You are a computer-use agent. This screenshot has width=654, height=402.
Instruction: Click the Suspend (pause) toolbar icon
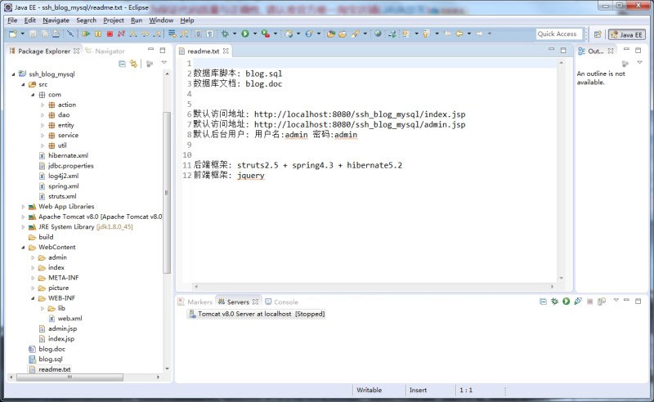click(98, 33)
